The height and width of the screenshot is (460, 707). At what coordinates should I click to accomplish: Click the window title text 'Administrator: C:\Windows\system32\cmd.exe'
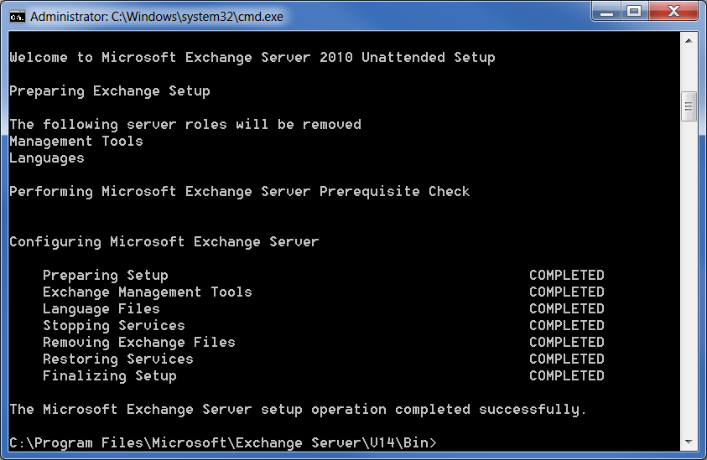157,17
